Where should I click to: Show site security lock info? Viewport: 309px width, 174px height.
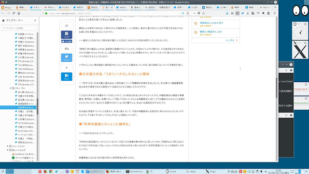[46, 13]
